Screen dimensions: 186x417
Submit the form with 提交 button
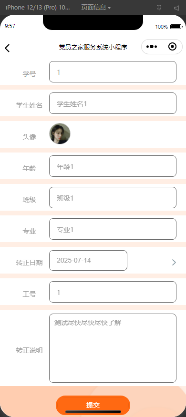pyautogui.click(x=93, y=405)
